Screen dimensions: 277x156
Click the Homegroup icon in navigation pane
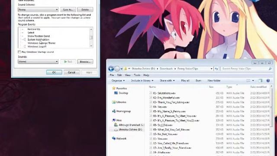click(114, 111)
